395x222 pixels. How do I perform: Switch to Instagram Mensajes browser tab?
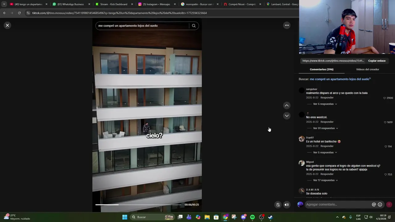pos(156,4)
